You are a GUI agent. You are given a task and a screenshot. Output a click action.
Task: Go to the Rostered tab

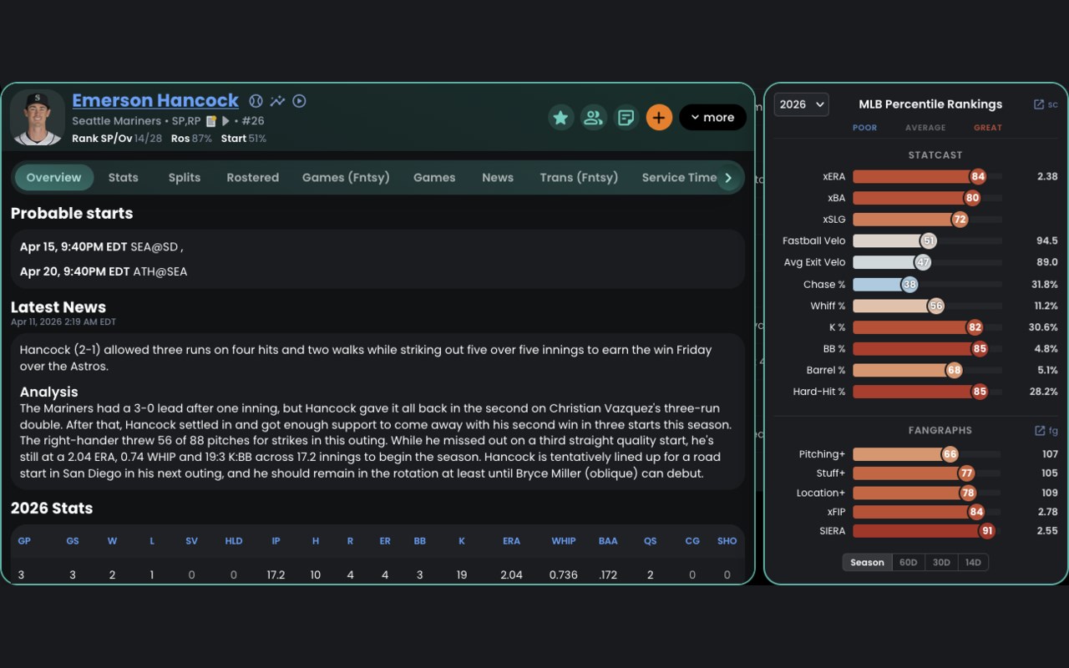point(253,178)
